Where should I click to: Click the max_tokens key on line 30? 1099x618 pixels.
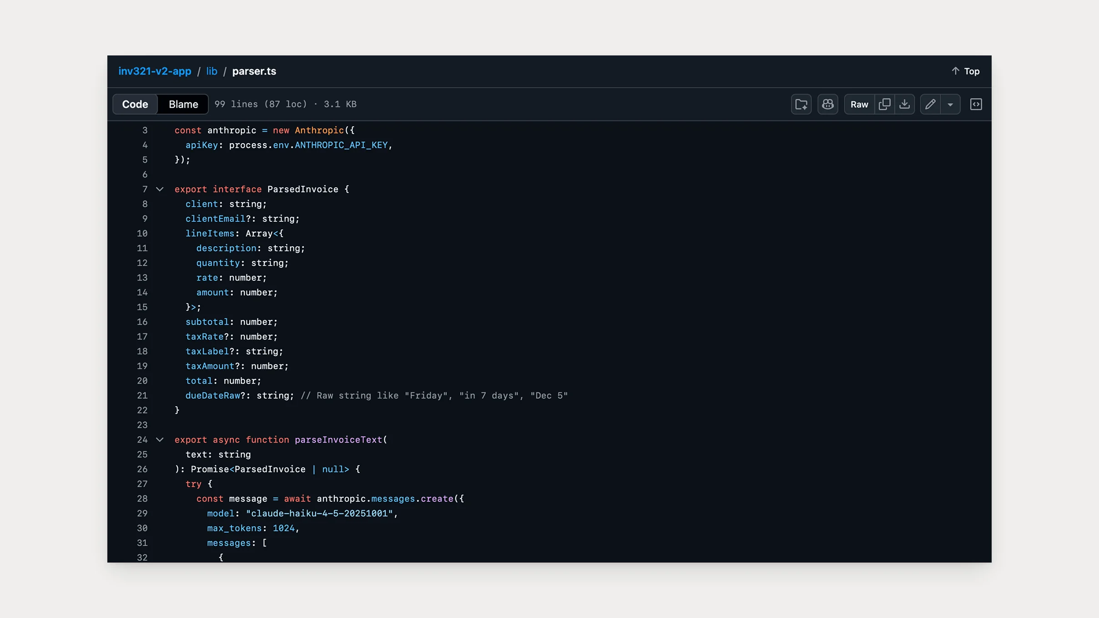[234, 528]
